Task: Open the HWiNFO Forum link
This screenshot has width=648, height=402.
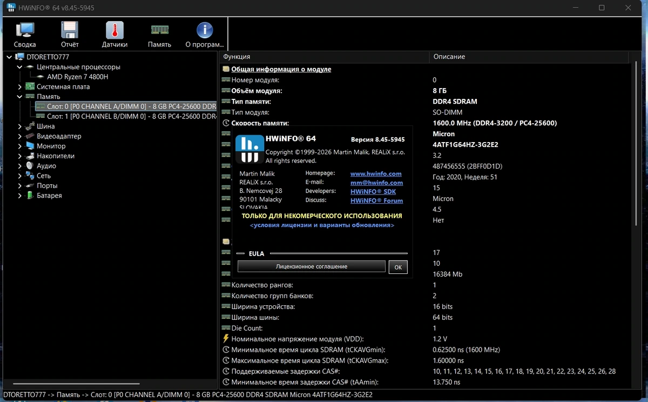Action: pyautogui.click(x=377, y=200)
